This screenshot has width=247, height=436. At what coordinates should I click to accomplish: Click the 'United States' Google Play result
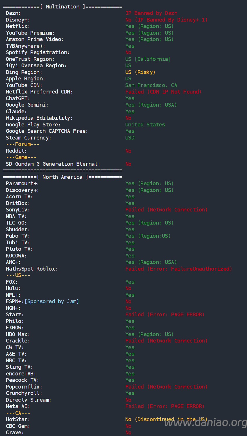[x=145, y=125]
